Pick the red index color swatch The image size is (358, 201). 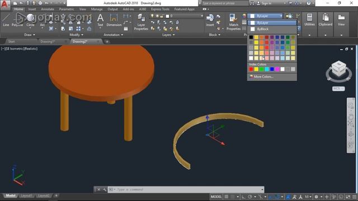pyautogui.click(x=251, y=69)
